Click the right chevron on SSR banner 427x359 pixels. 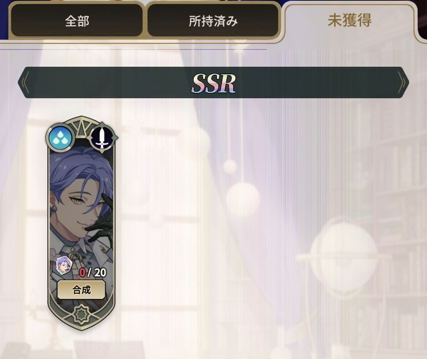(x=404, y=82)
